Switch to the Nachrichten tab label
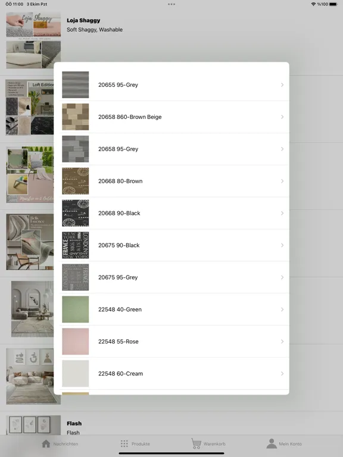Screen dimensions: 343x457 [66, 444]
